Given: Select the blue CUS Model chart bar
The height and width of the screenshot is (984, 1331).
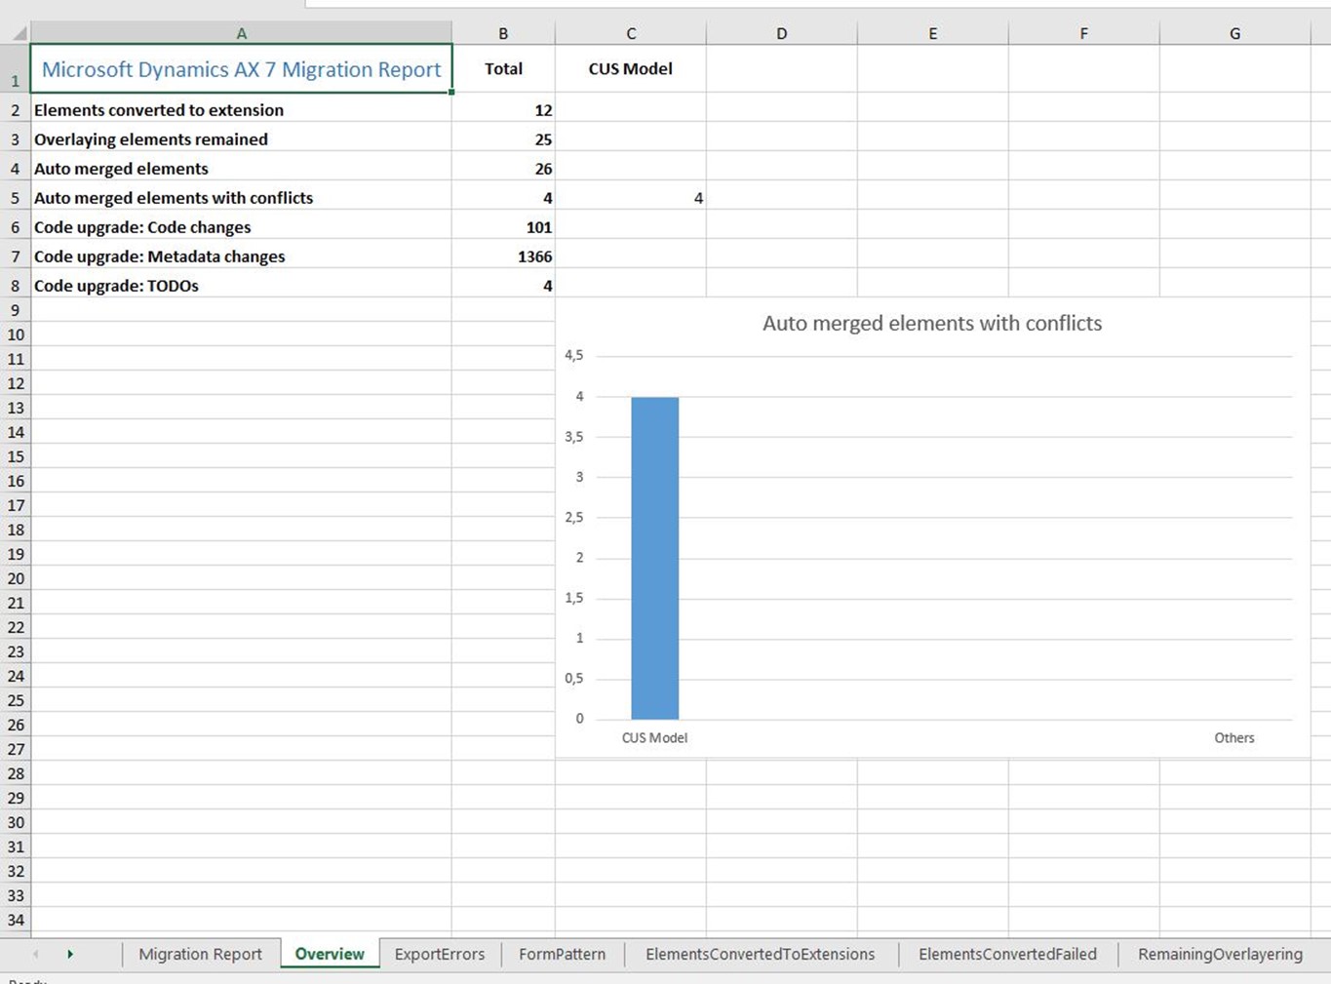Looking at the screenshot, I should (654, 558).
